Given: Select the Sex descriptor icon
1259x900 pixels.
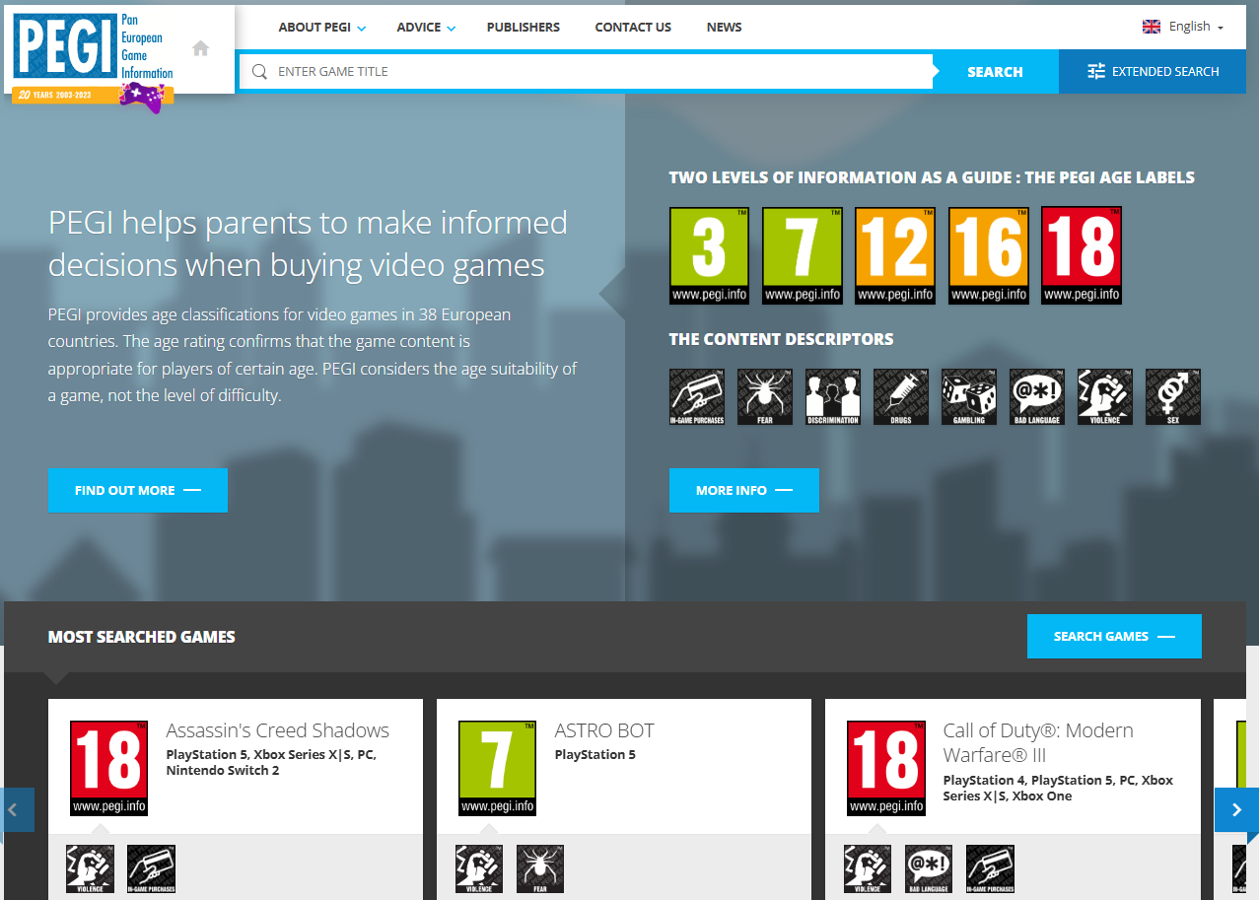Looking at the screenshot, I should click(1173, 397).
